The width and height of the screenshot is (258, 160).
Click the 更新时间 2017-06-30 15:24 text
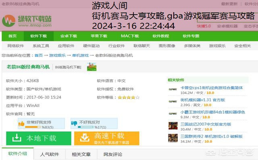pyautogui.click(x=33, y=97)
